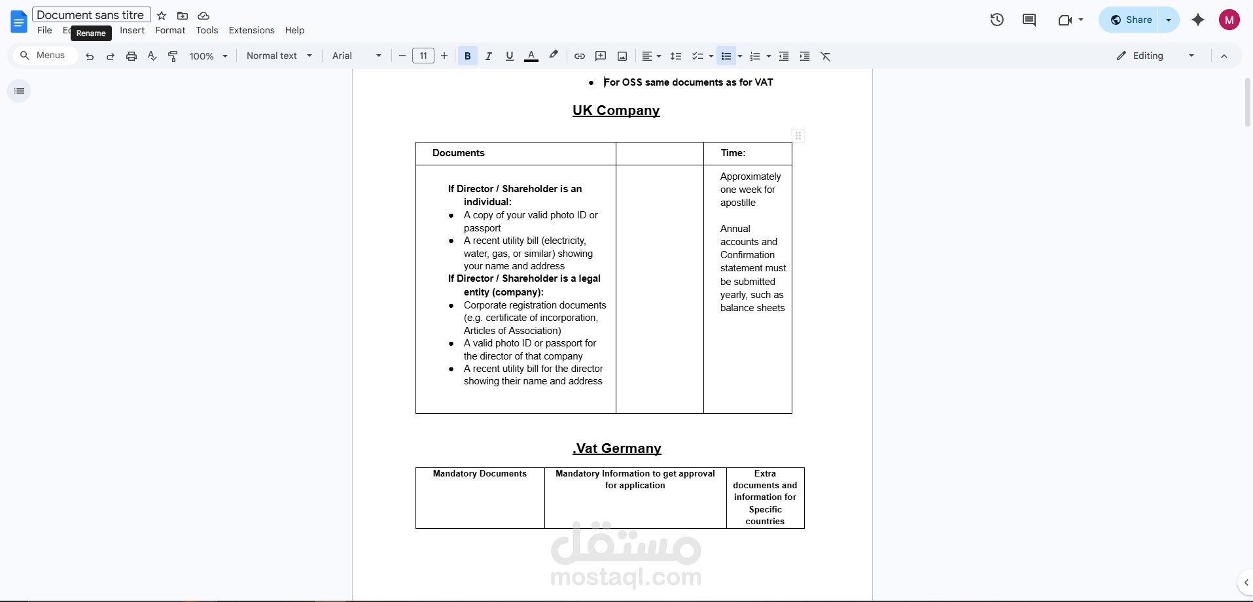The image size is (1253, 602).
Task: Increase the indent
Action: pos(805,56)
